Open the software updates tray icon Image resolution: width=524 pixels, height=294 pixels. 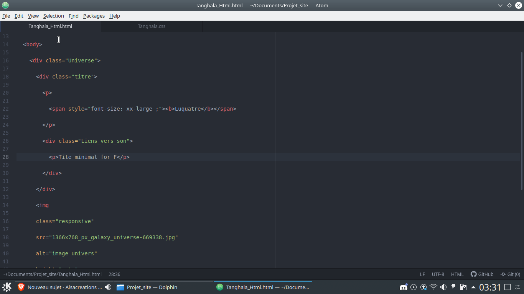(423, 287)
